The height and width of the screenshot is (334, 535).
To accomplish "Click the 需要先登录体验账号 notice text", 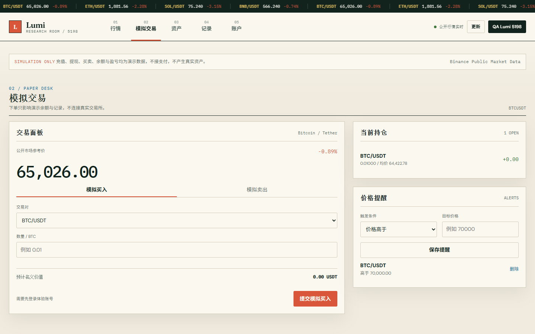I will [x=35, y=299].
